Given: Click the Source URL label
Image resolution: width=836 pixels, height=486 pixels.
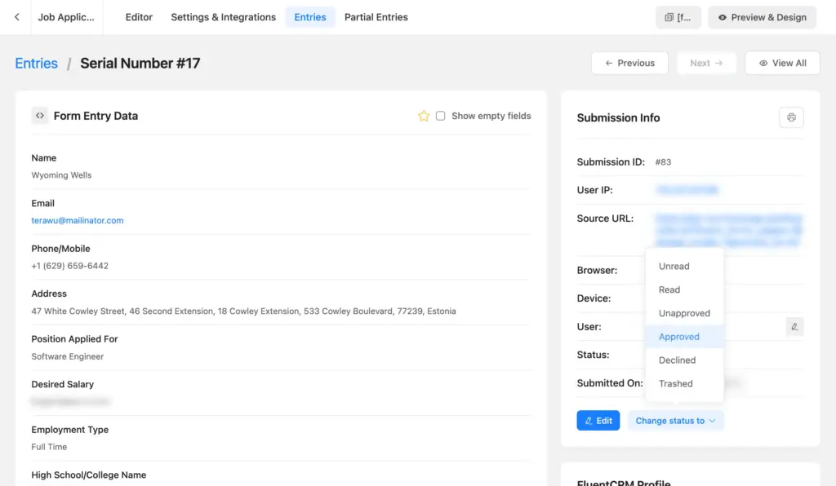Looking at the screenshot, I should (605, 219).
